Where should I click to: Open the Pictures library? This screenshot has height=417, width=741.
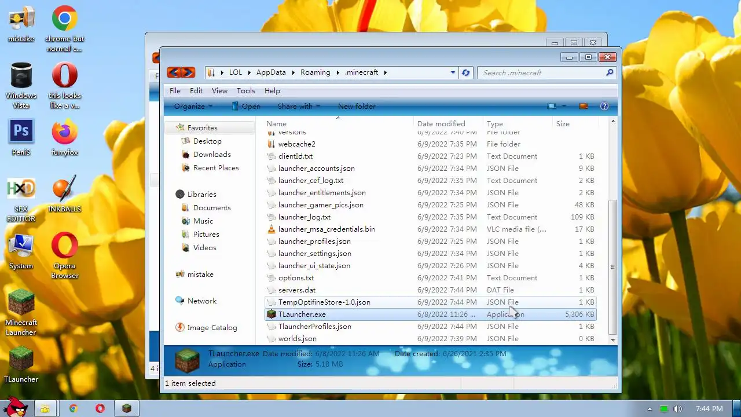pyautogui.click(x=206, y=235)
